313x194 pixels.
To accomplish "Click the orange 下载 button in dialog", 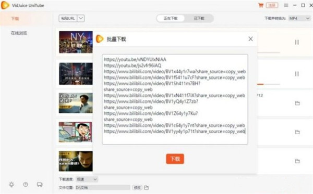I will 175,159.
